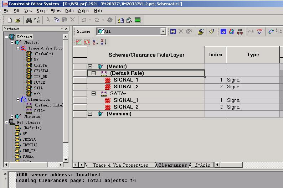283x188 pixels.
Task: Click the C=AD checkmark icon
Action: click(259, 31)
